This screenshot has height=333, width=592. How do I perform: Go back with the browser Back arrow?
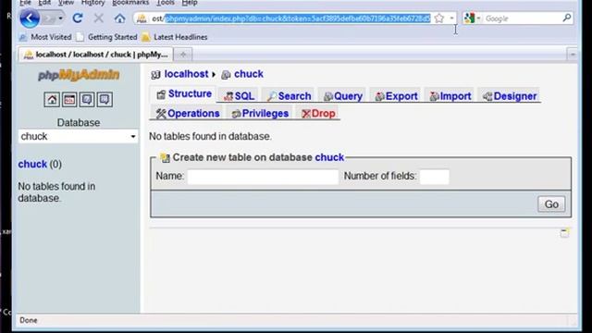(30, 18)
